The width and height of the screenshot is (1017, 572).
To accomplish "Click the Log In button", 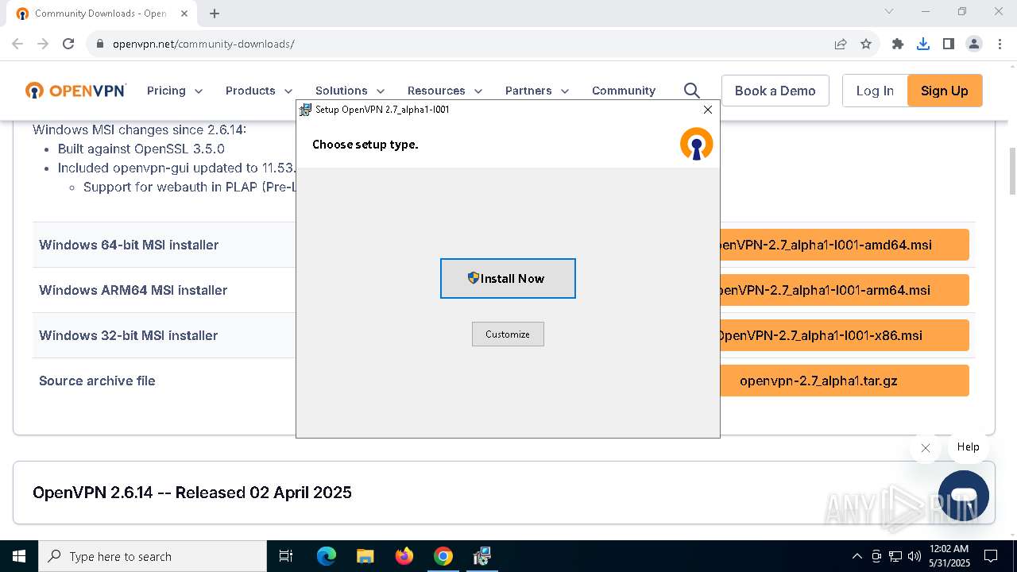I will pyautogui.click(x=875, y=91).
